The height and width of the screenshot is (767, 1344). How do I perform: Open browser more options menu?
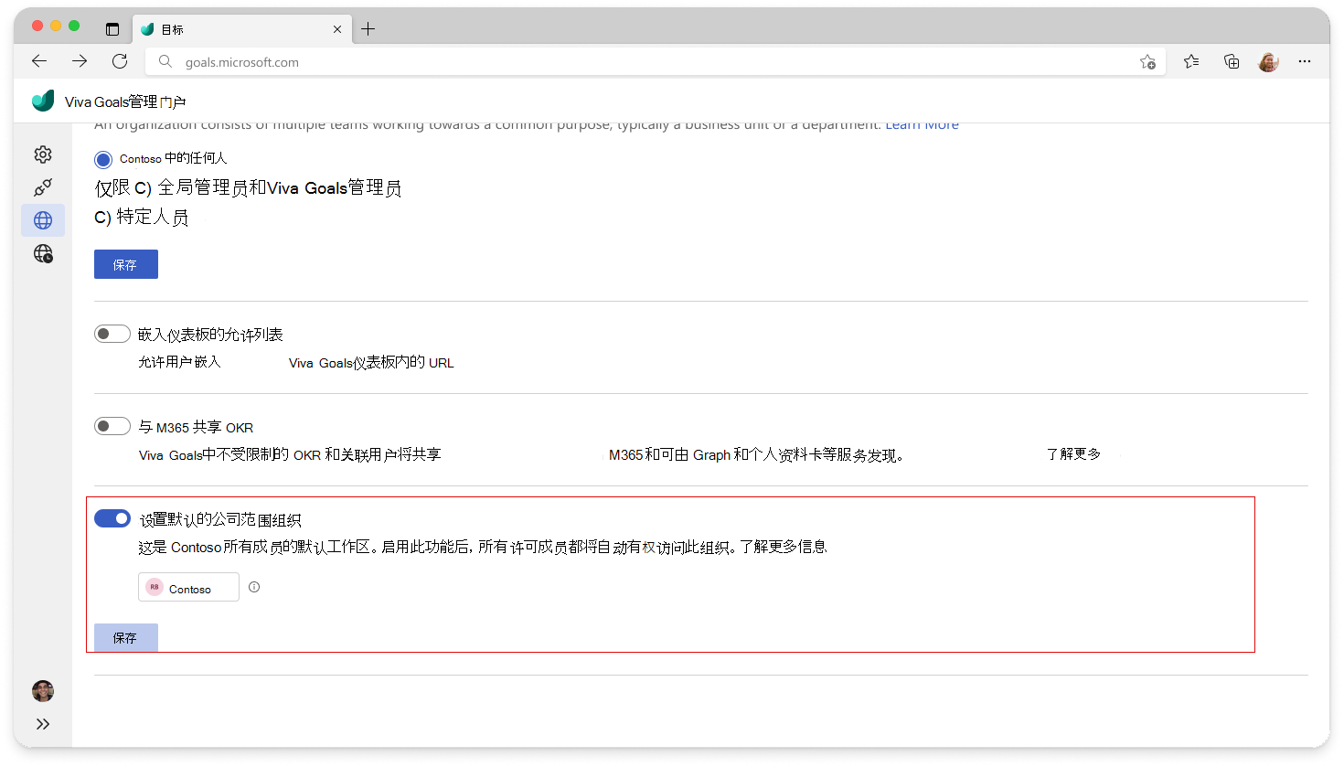point(1305,61)
